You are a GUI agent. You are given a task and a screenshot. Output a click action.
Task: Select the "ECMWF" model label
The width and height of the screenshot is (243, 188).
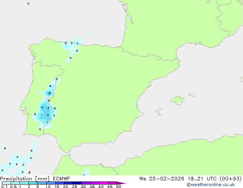[x=62, y=179]
